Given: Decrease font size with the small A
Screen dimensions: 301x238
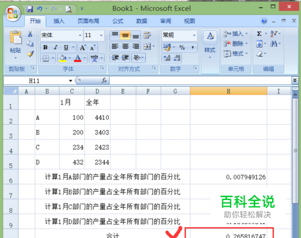Looking at the screenshot, I should [x=93, y=48].
